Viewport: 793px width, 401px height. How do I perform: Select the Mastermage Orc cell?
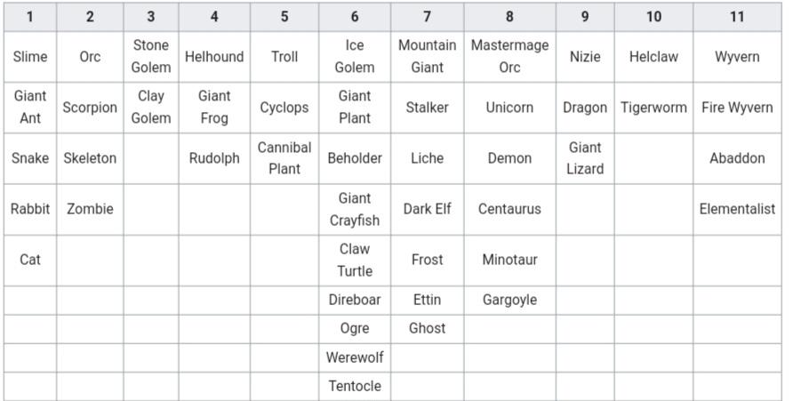pos(509,57)
